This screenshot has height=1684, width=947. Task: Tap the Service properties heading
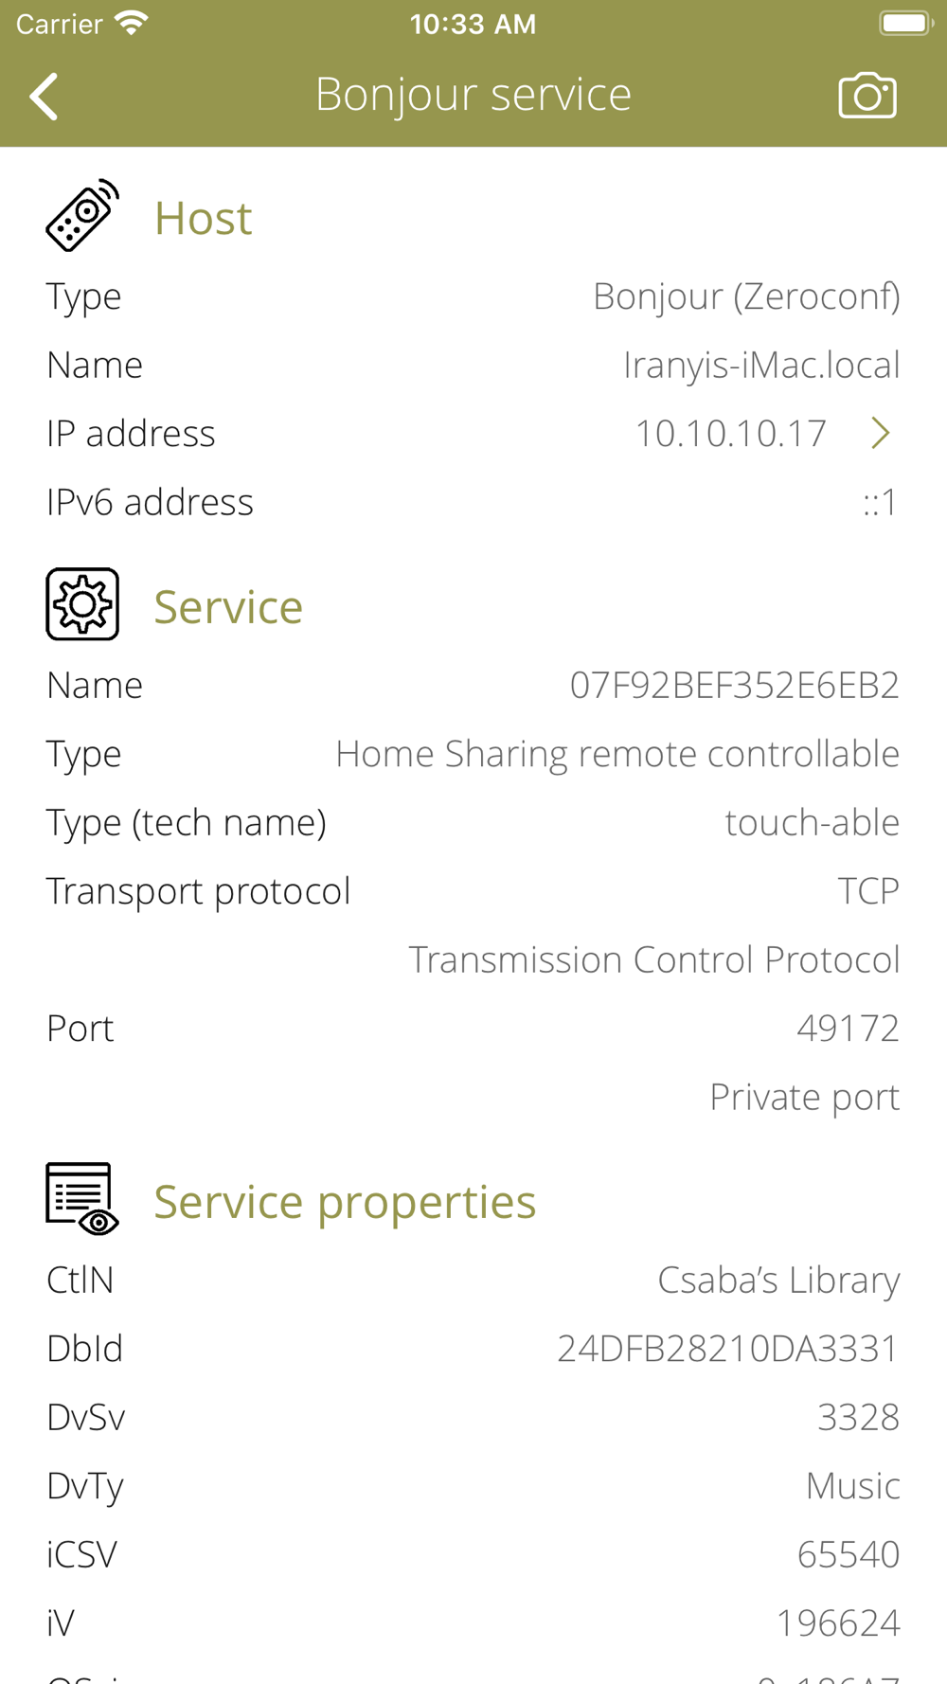tap(345, 1201)
